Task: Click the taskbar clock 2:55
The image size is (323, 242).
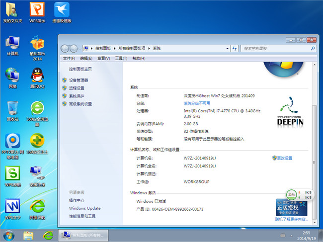Action: [306, 233]
